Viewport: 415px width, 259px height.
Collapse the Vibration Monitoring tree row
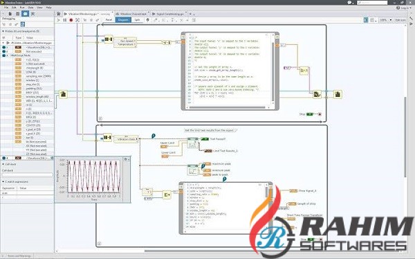click(x=3, y=43)
